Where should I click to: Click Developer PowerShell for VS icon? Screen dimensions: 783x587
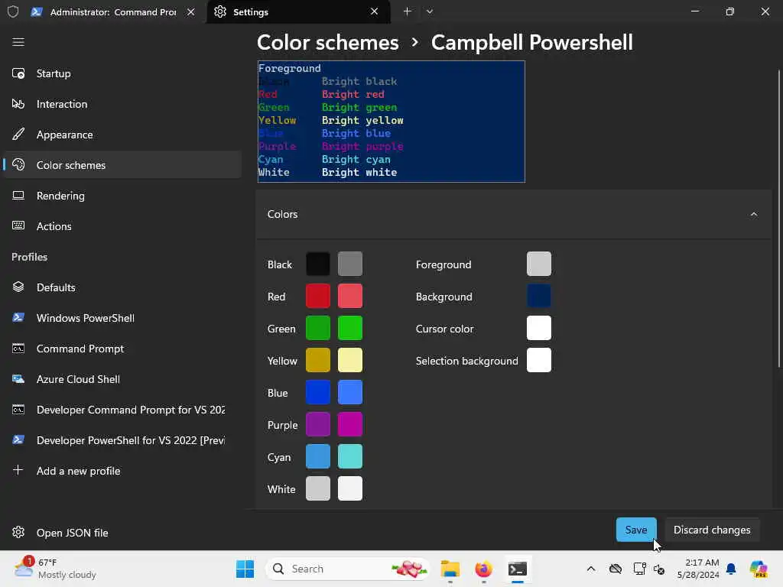(x=18, y=439)
